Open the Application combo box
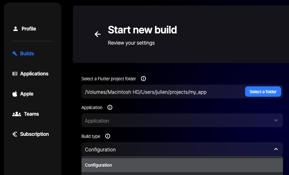 (178, 121)
